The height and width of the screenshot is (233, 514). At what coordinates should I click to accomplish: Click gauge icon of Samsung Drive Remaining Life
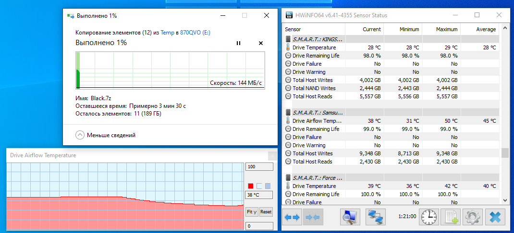point(288,129)
